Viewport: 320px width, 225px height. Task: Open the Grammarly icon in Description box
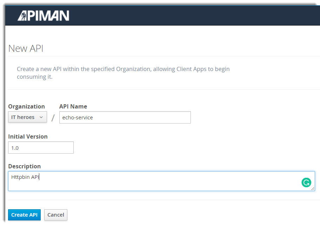coord(306,182)
